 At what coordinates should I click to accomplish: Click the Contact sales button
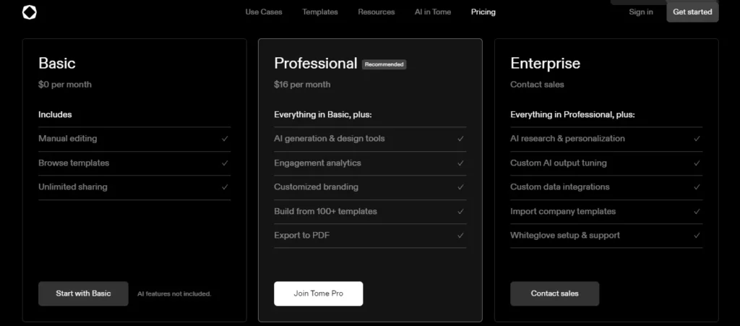(554, 293)
